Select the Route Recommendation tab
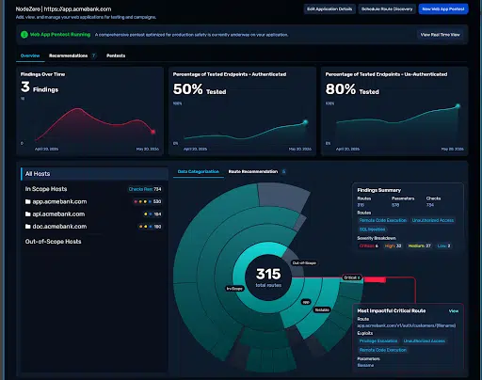482x380 pixels. (x=253, y=171)
